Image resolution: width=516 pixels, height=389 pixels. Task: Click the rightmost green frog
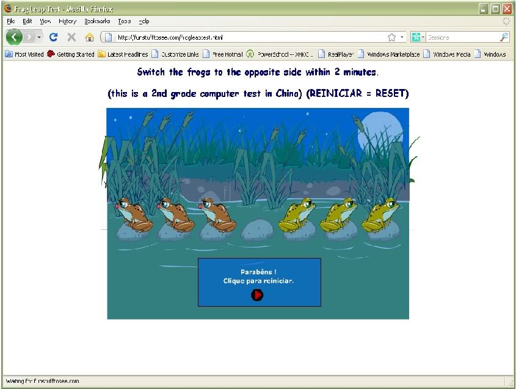(x=382, y=215)
